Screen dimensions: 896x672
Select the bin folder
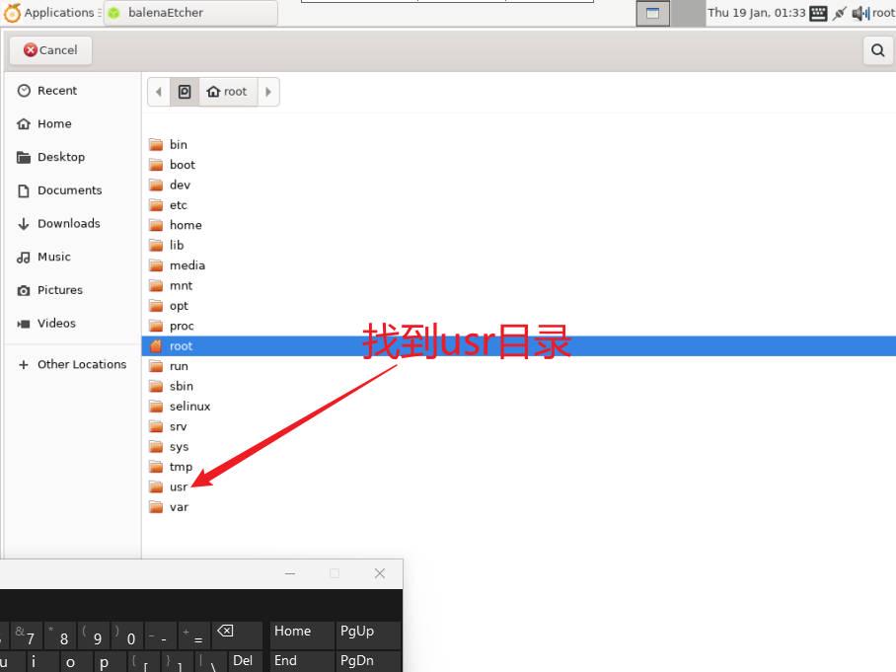point(518,145)
